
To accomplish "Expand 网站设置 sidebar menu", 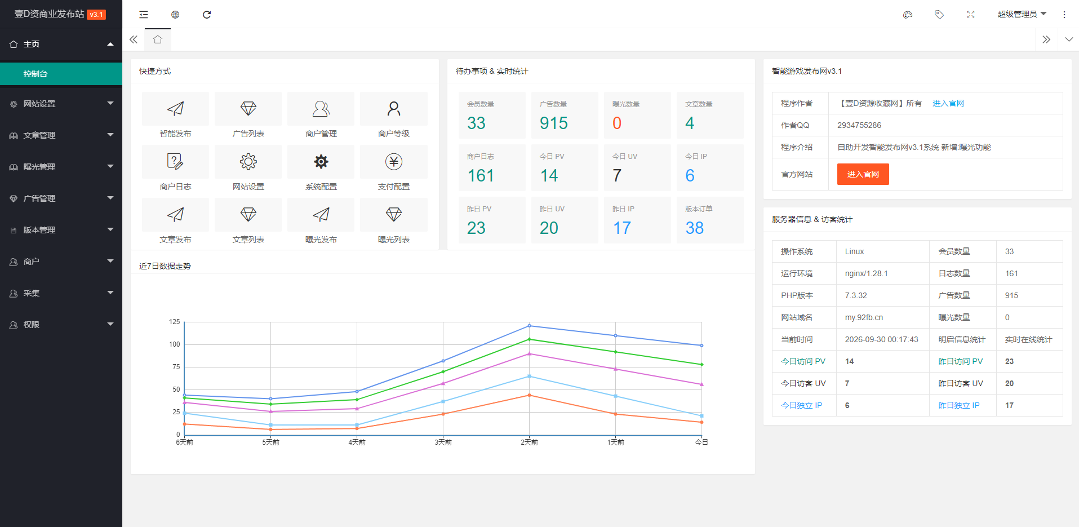I will [x=61, y=104].
